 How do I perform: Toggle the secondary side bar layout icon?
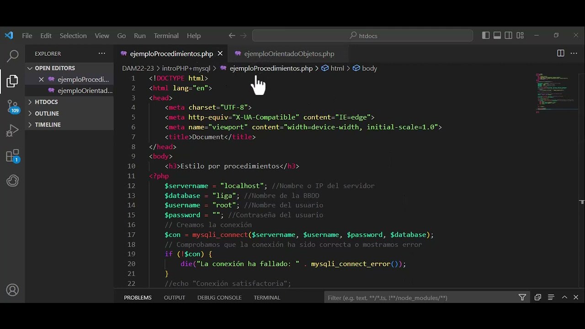coord(509,36)
